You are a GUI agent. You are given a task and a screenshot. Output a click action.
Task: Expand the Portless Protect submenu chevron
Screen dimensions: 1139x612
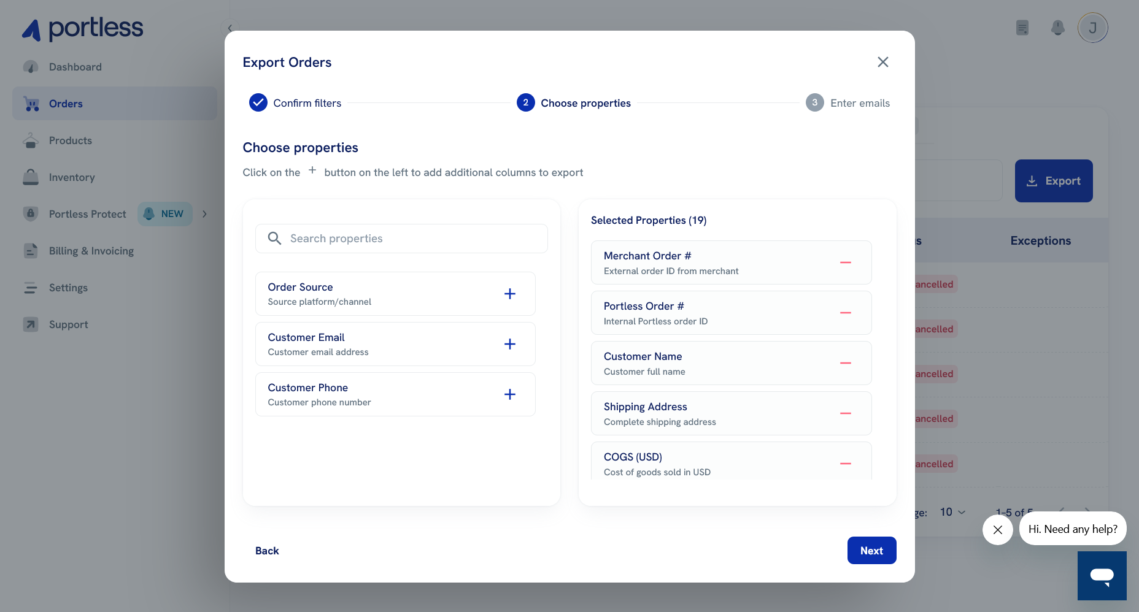tap(205, 214)
